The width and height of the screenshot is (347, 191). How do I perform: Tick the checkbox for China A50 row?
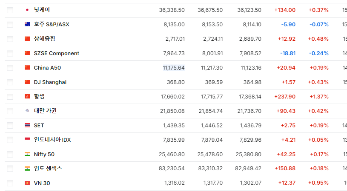(10, 68)
